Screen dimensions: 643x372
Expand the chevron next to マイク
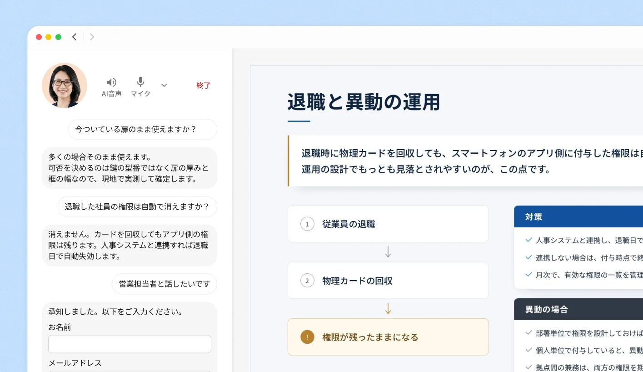pos(164,85)
